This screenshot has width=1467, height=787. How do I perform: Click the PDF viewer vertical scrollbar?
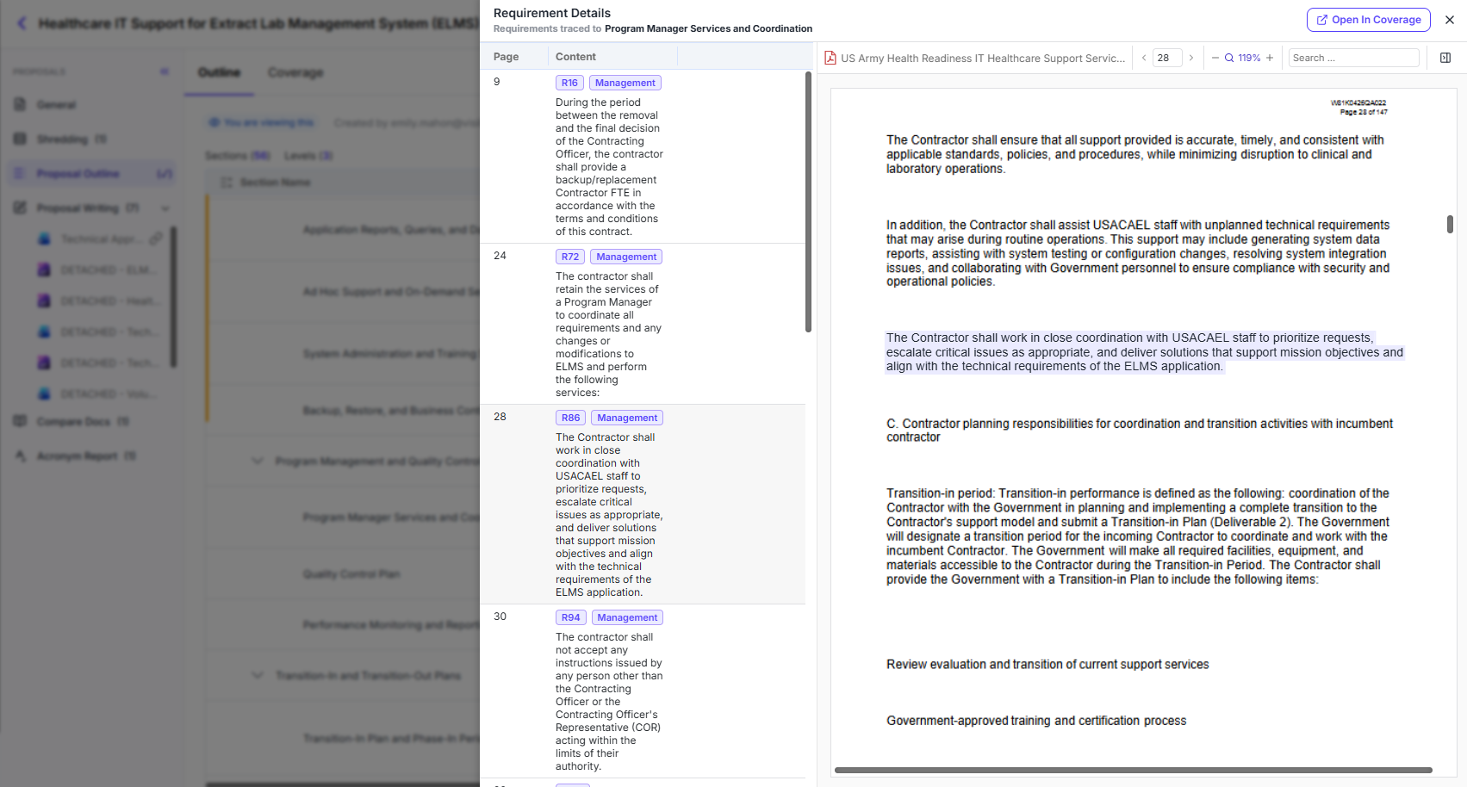tap(1450, 224)
